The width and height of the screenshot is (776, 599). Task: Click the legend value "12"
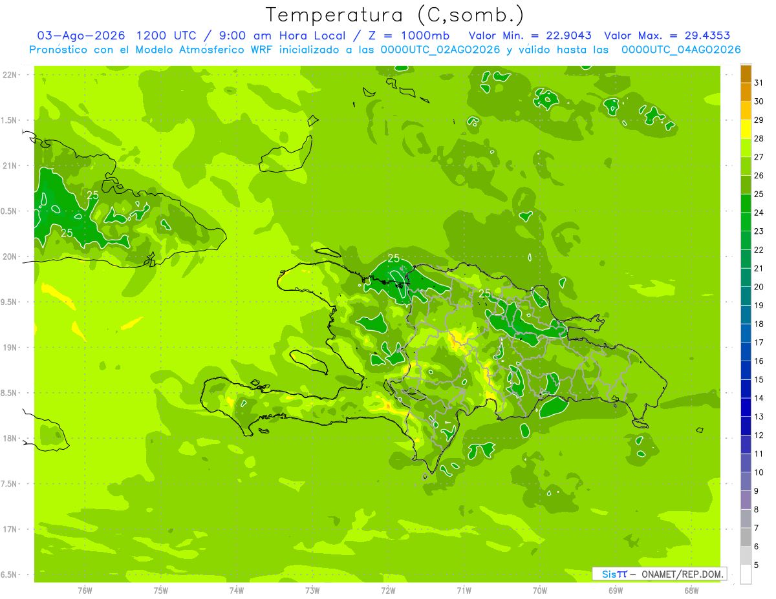759,436
